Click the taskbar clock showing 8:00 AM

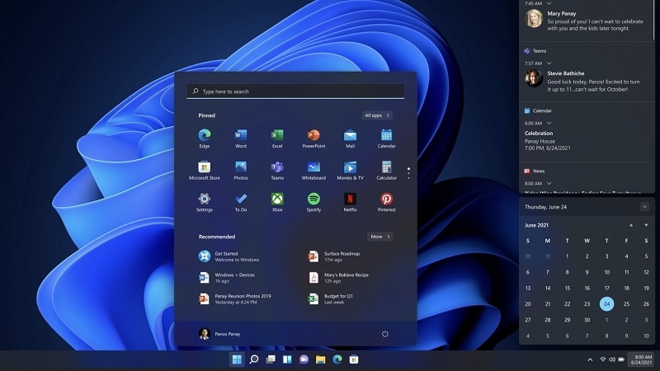pos(642,359)
